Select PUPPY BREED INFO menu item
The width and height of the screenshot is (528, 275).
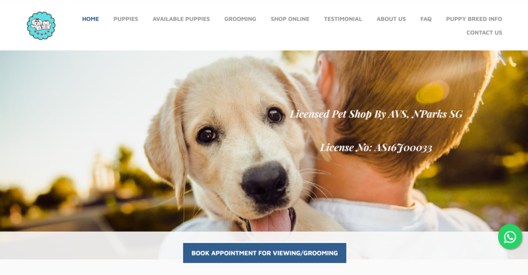point(474,19)
